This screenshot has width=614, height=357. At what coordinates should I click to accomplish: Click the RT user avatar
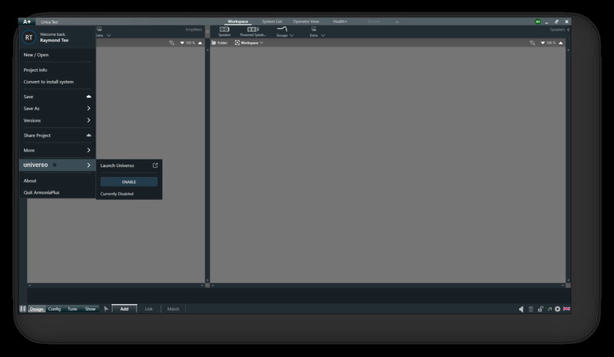pos(29,37)
